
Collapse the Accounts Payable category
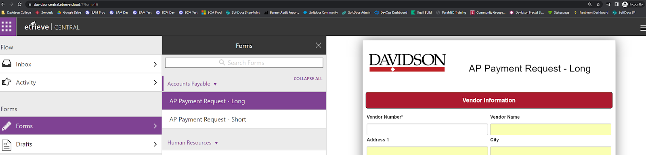[192, 84]
